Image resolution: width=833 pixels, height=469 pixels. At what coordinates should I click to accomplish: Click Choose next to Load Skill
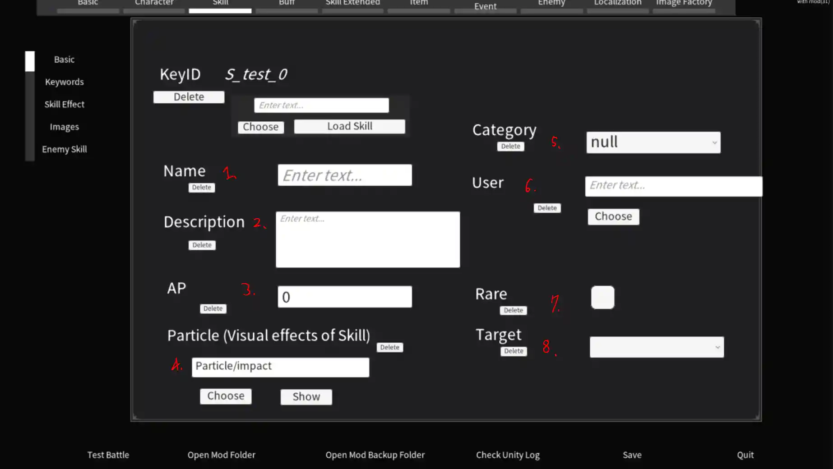tap(261, 127)
